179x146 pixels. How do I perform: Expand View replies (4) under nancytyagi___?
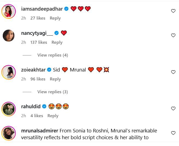tap(52, 55)
